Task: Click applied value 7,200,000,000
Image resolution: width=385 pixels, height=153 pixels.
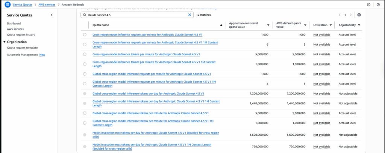Action: coord(259,94)
